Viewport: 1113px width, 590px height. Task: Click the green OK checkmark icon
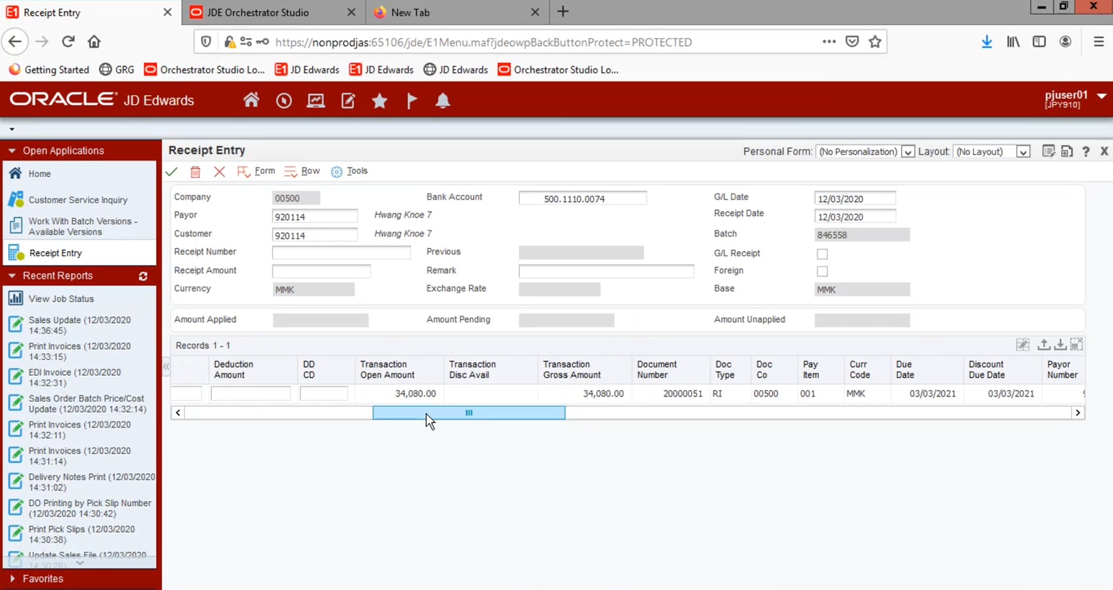click(172, 171)
